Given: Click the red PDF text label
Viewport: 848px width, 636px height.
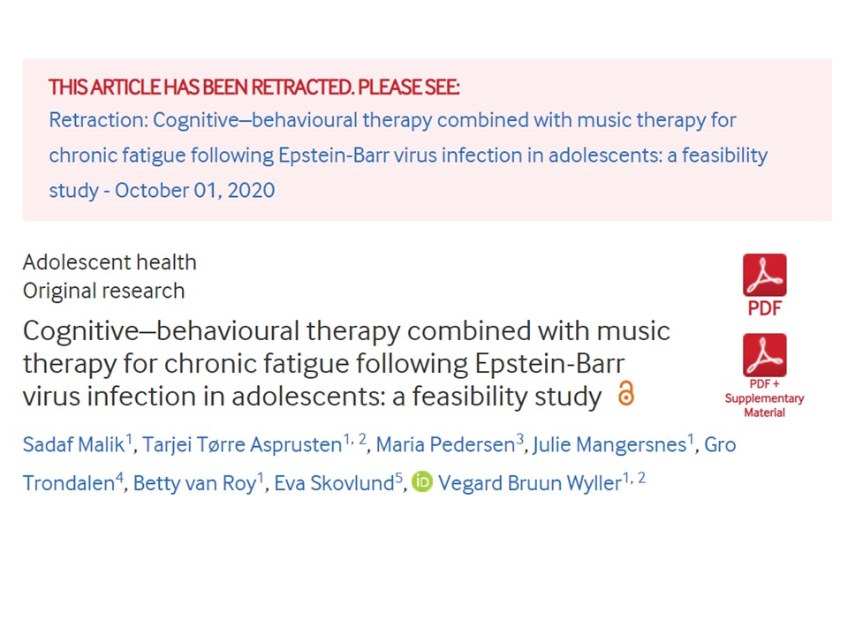Looking at the screenshot, I should click(764, 308).
